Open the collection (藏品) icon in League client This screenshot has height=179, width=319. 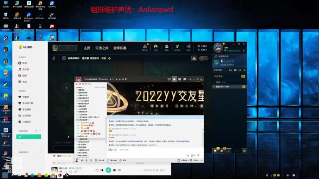167,48
